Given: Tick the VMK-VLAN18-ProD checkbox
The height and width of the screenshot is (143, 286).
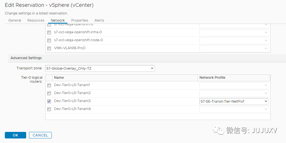Looking at the screenshot, I should coord(49,48).
